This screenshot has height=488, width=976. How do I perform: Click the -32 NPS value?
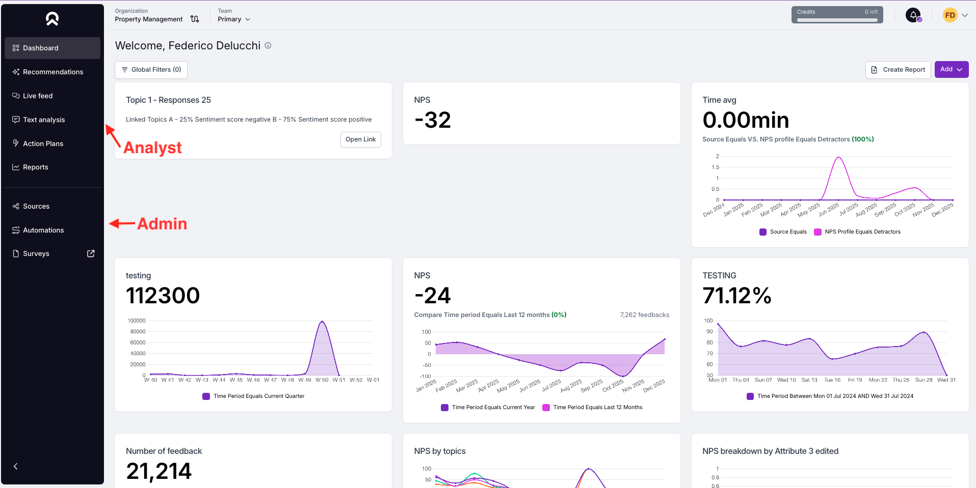(432, 120)
